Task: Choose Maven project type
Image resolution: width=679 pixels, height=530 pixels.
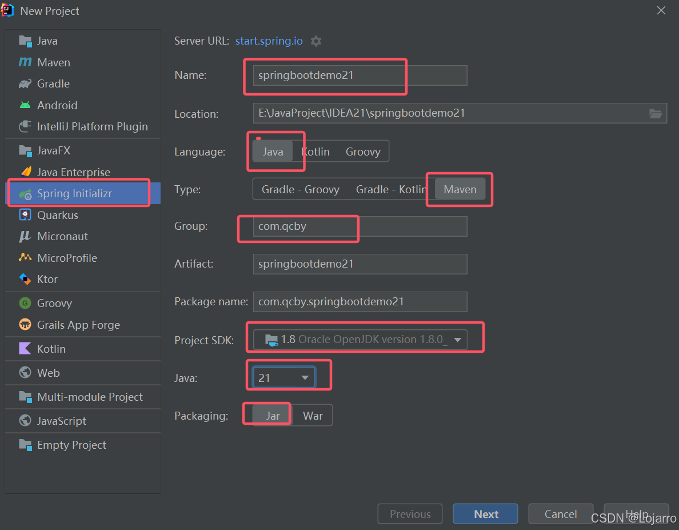Action: click(x=460, y=190)
